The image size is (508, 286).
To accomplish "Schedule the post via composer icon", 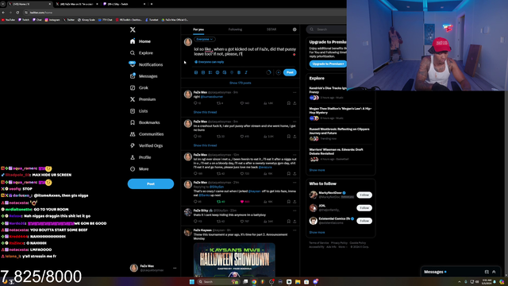I will pos(225,72).
